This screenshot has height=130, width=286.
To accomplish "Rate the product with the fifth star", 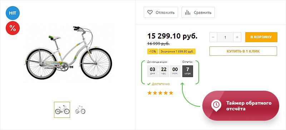I will pyautogui.click(x=171, y=93).
